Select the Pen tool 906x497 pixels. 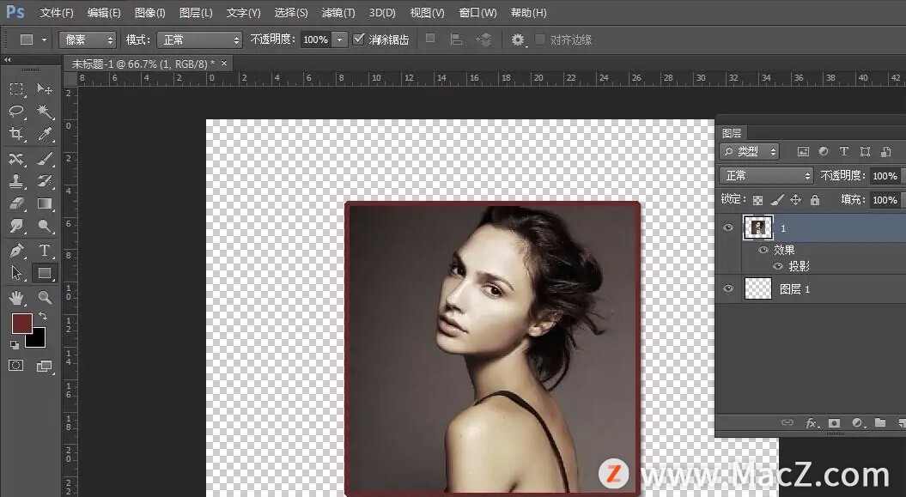pos(16,251)
